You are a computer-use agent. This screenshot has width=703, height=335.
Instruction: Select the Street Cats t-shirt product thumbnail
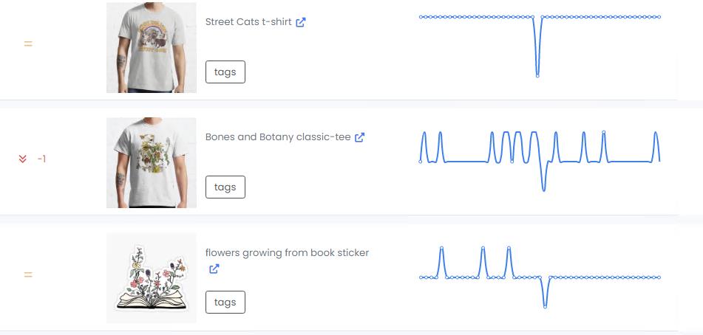152,47
